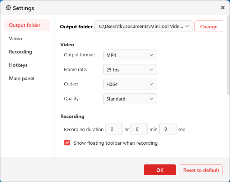Switch to the Hotkeys section
230x182 pixels.
[x=18, y=65]
